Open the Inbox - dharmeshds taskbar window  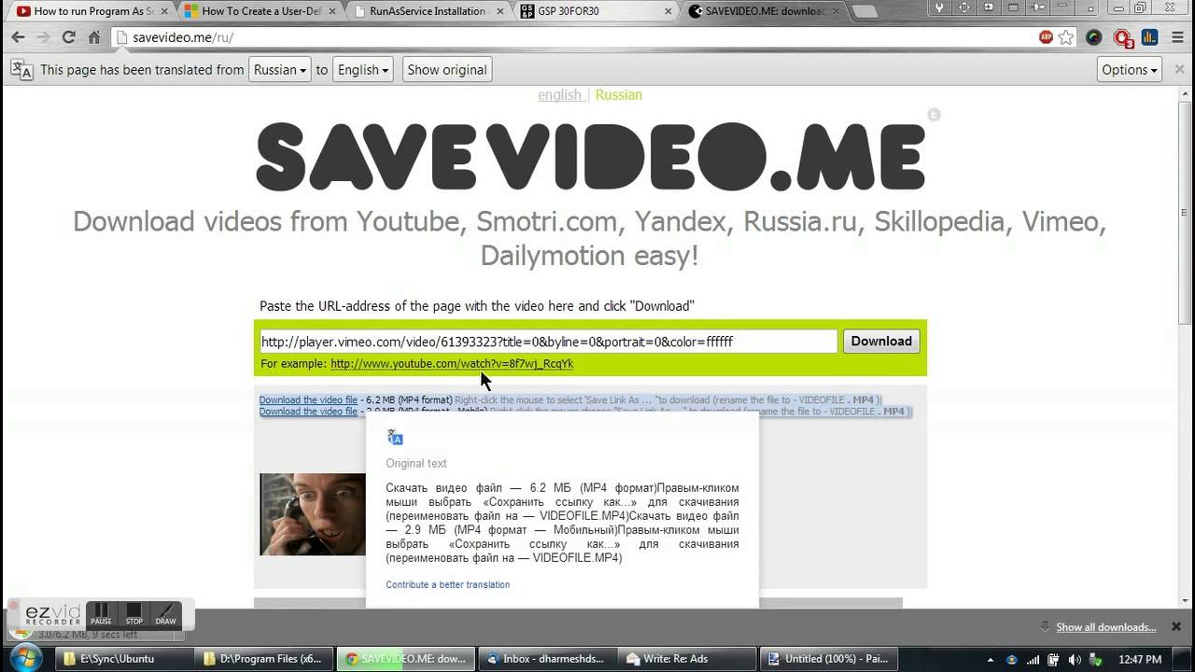pos(545,659)
